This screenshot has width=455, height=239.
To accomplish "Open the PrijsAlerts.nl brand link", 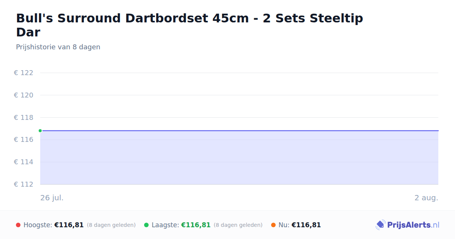I will (408, 225).
